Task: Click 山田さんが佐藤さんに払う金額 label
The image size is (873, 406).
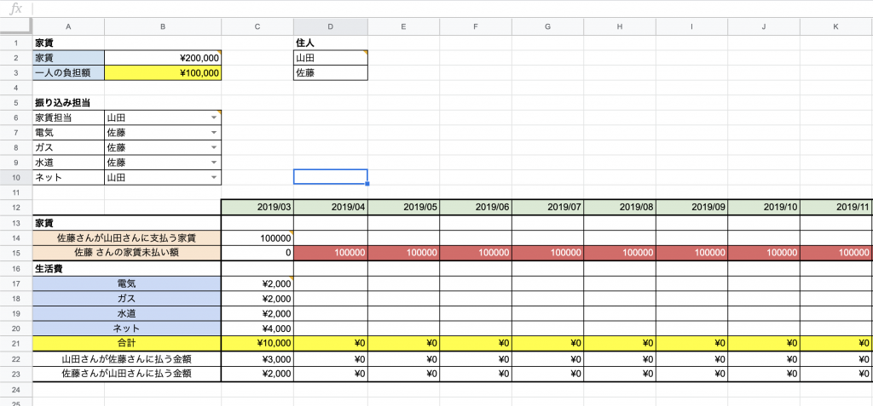Action: (x=127, y=358)
